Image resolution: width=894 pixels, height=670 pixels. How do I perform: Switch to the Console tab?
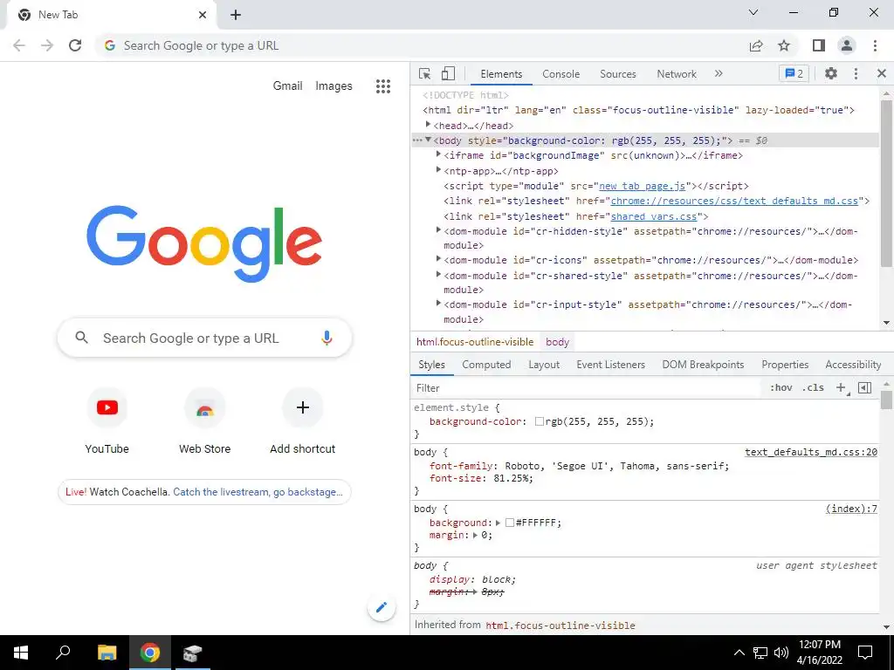[561, 74]
